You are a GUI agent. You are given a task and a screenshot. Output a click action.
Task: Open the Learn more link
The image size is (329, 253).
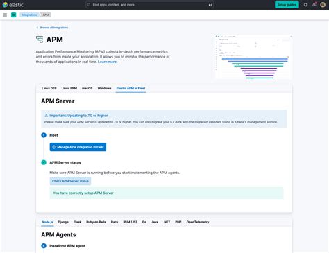pos(108,62)
